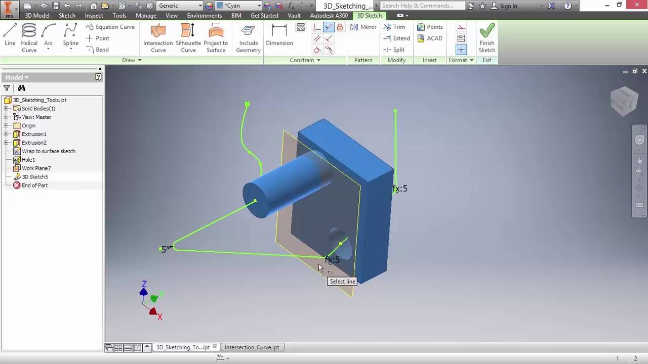Click the binoculars find icon in browser
Screen dimensions: 648x364
point(22,88)
